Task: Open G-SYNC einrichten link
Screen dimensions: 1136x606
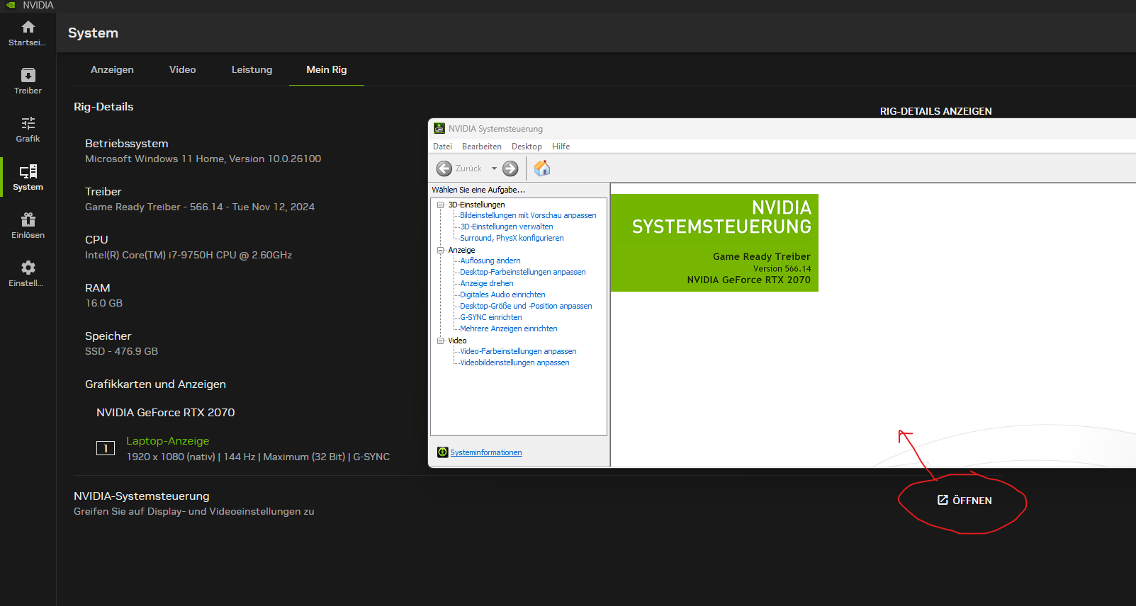Action: [491, 317]
